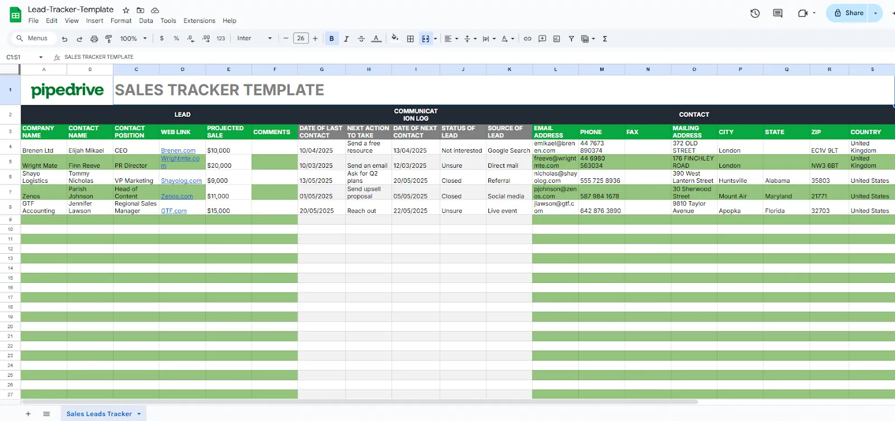Open the Shayolog.com web link
This screenshot has width=895, height=421.
point(181,181)
